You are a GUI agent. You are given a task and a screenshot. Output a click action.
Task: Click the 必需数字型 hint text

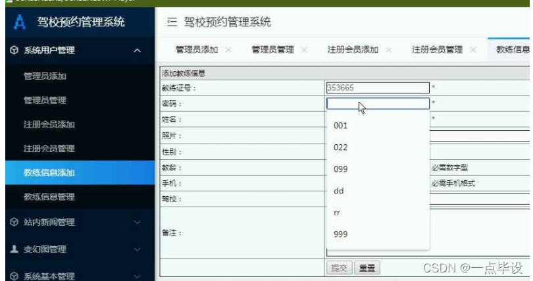[x=449, y=168]
